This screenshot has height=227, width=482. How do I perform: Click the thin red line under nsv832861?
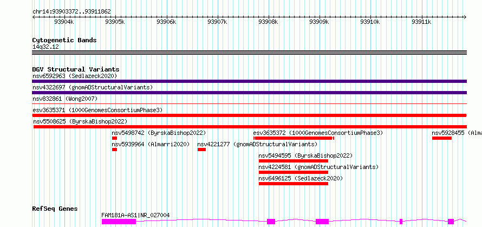point(249,104)
